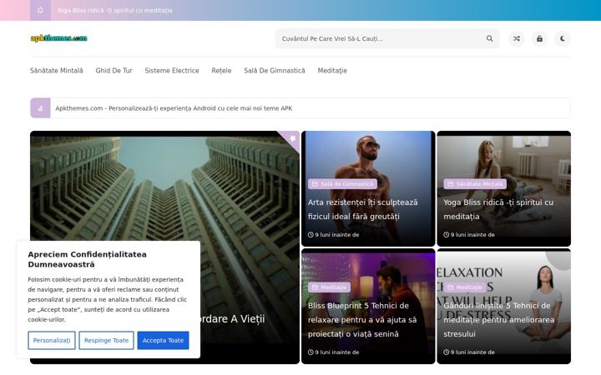The image size is (601, 375).
Task: Click Sănătate Mintală tag on yoga card
Action: [475, 184]
